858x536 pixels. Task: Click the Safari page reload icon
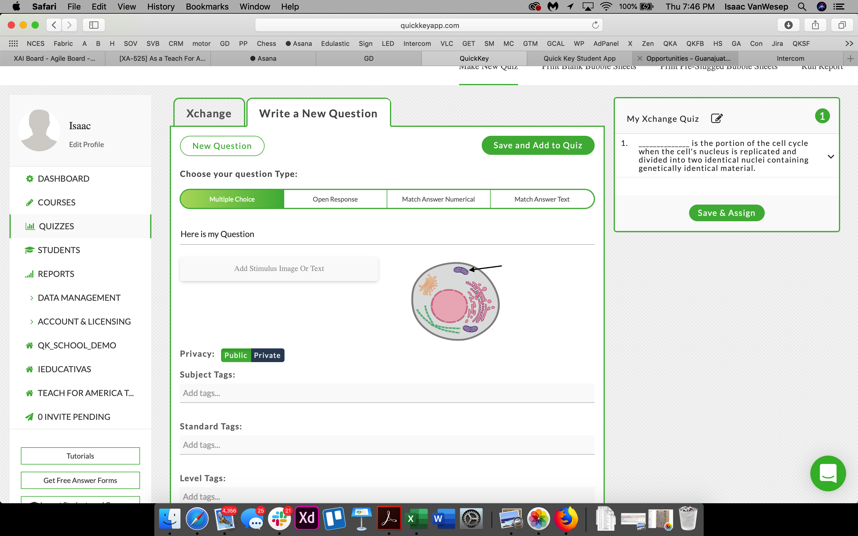point(595,25)
